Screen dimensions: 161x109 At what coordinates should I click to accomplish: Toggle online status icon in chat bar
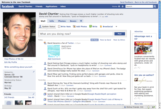[154, 107]
